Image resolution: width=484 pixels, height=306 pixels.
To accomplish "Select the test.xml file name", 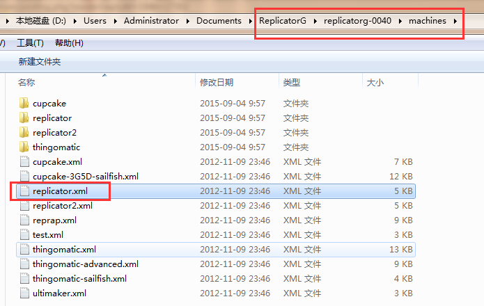I will pyautogui.click(x=48, y=235).
